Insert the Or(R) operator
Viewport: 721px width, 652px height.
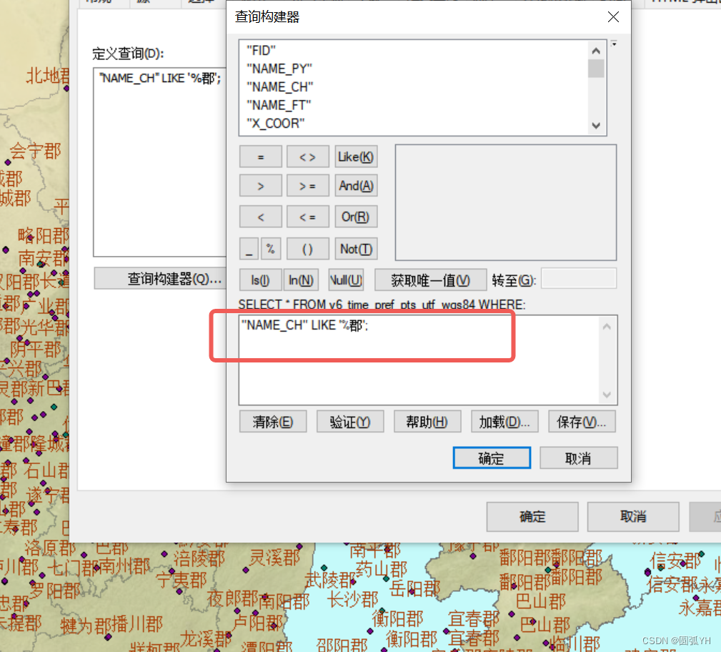click(356, 217)
